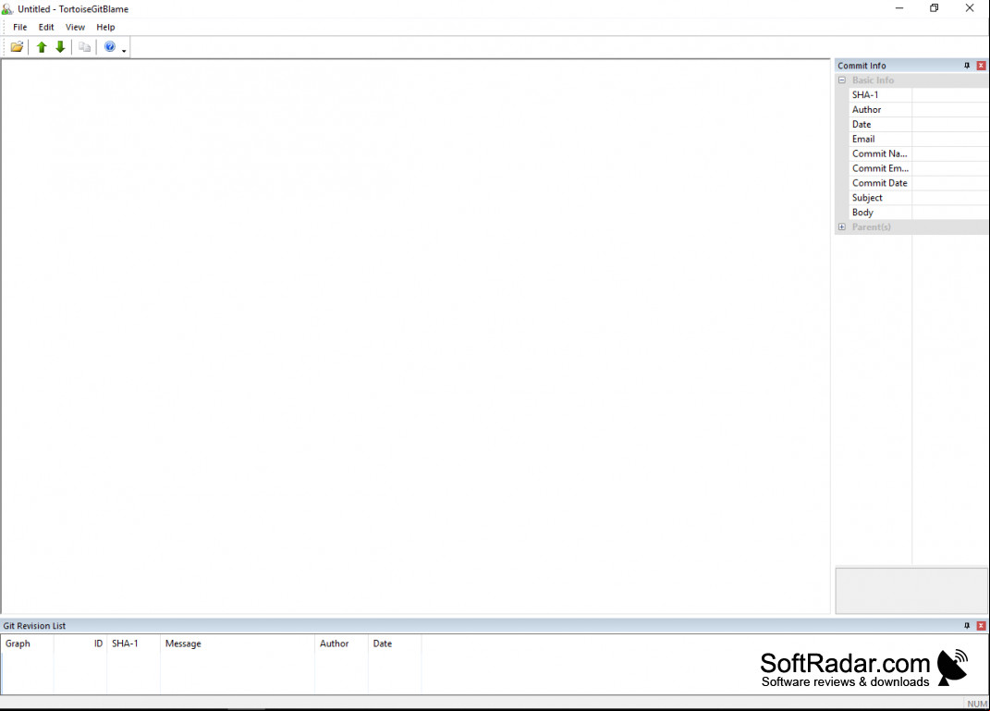Open a file with the folder icon
The image size is (990, 711).
(x=17, y=47)
